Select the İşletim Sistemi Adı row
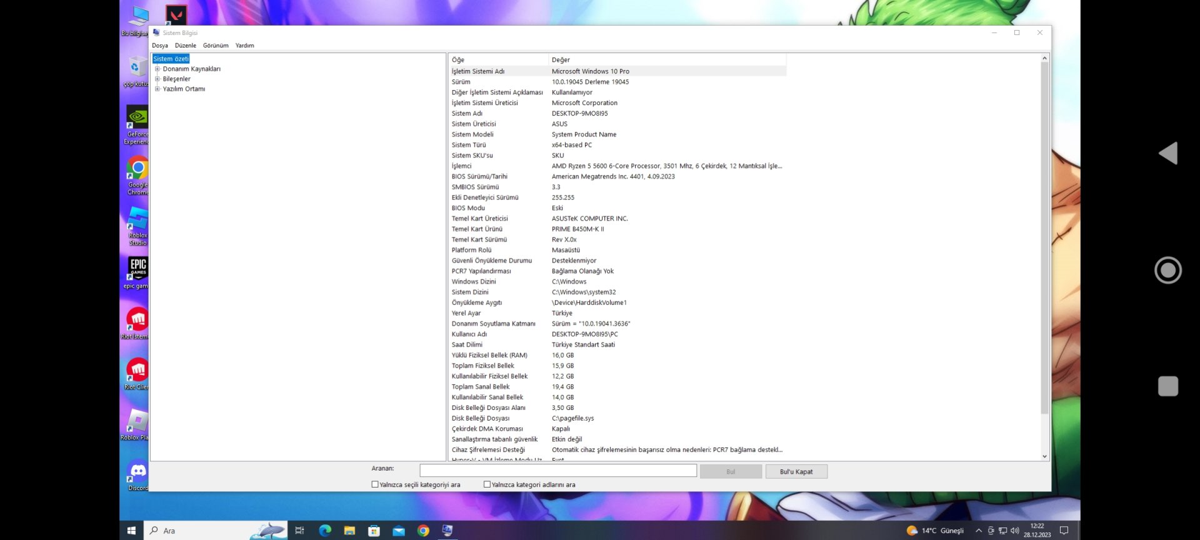Image resolution: width=1200 pixels, height=540 pixels. pyautogui.click(x=617, y=71)
